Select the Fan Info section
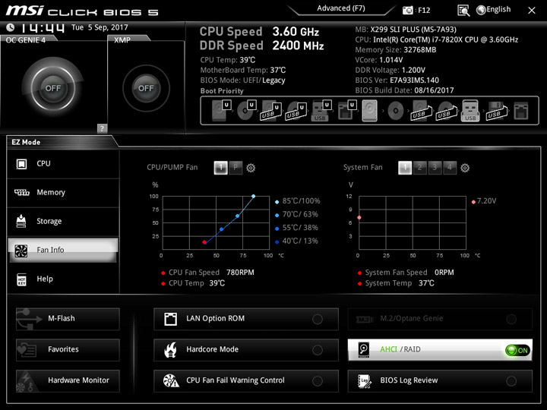This screenshot has height=410, width=547. pyautogui.click(x=63, y=250)
